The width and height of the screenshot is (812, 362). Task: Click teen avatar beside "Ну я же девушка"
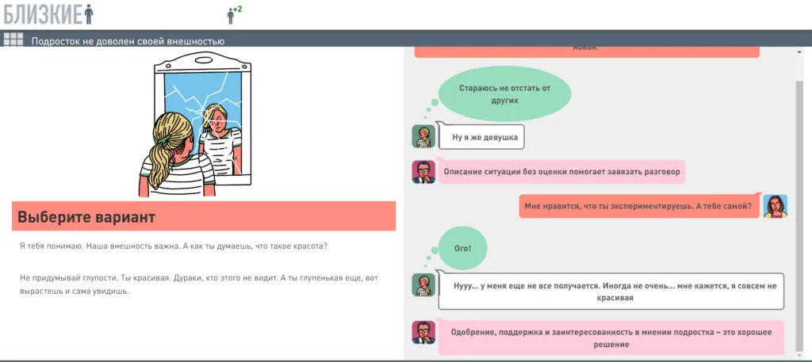(423, 137)
